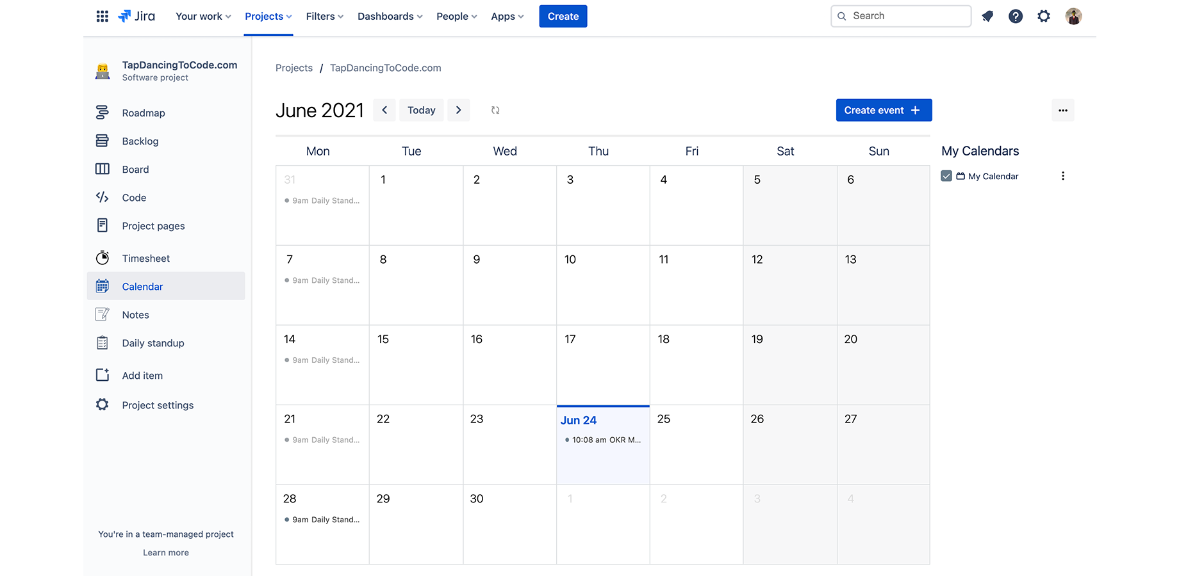Click the notifications bell icon
This screenshot has height=576, width=1179.
(x=987, y=16)
